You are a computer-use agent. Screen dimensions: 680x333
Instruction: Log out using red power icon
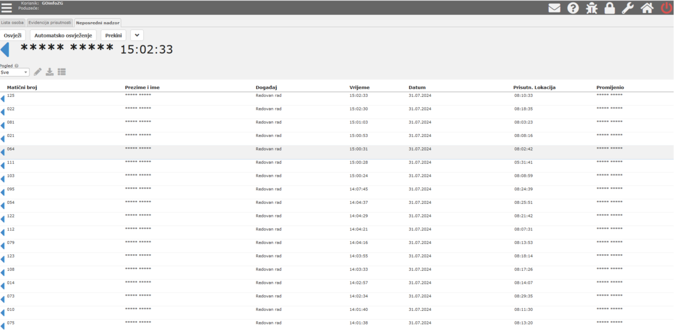[x=666, y=8]
